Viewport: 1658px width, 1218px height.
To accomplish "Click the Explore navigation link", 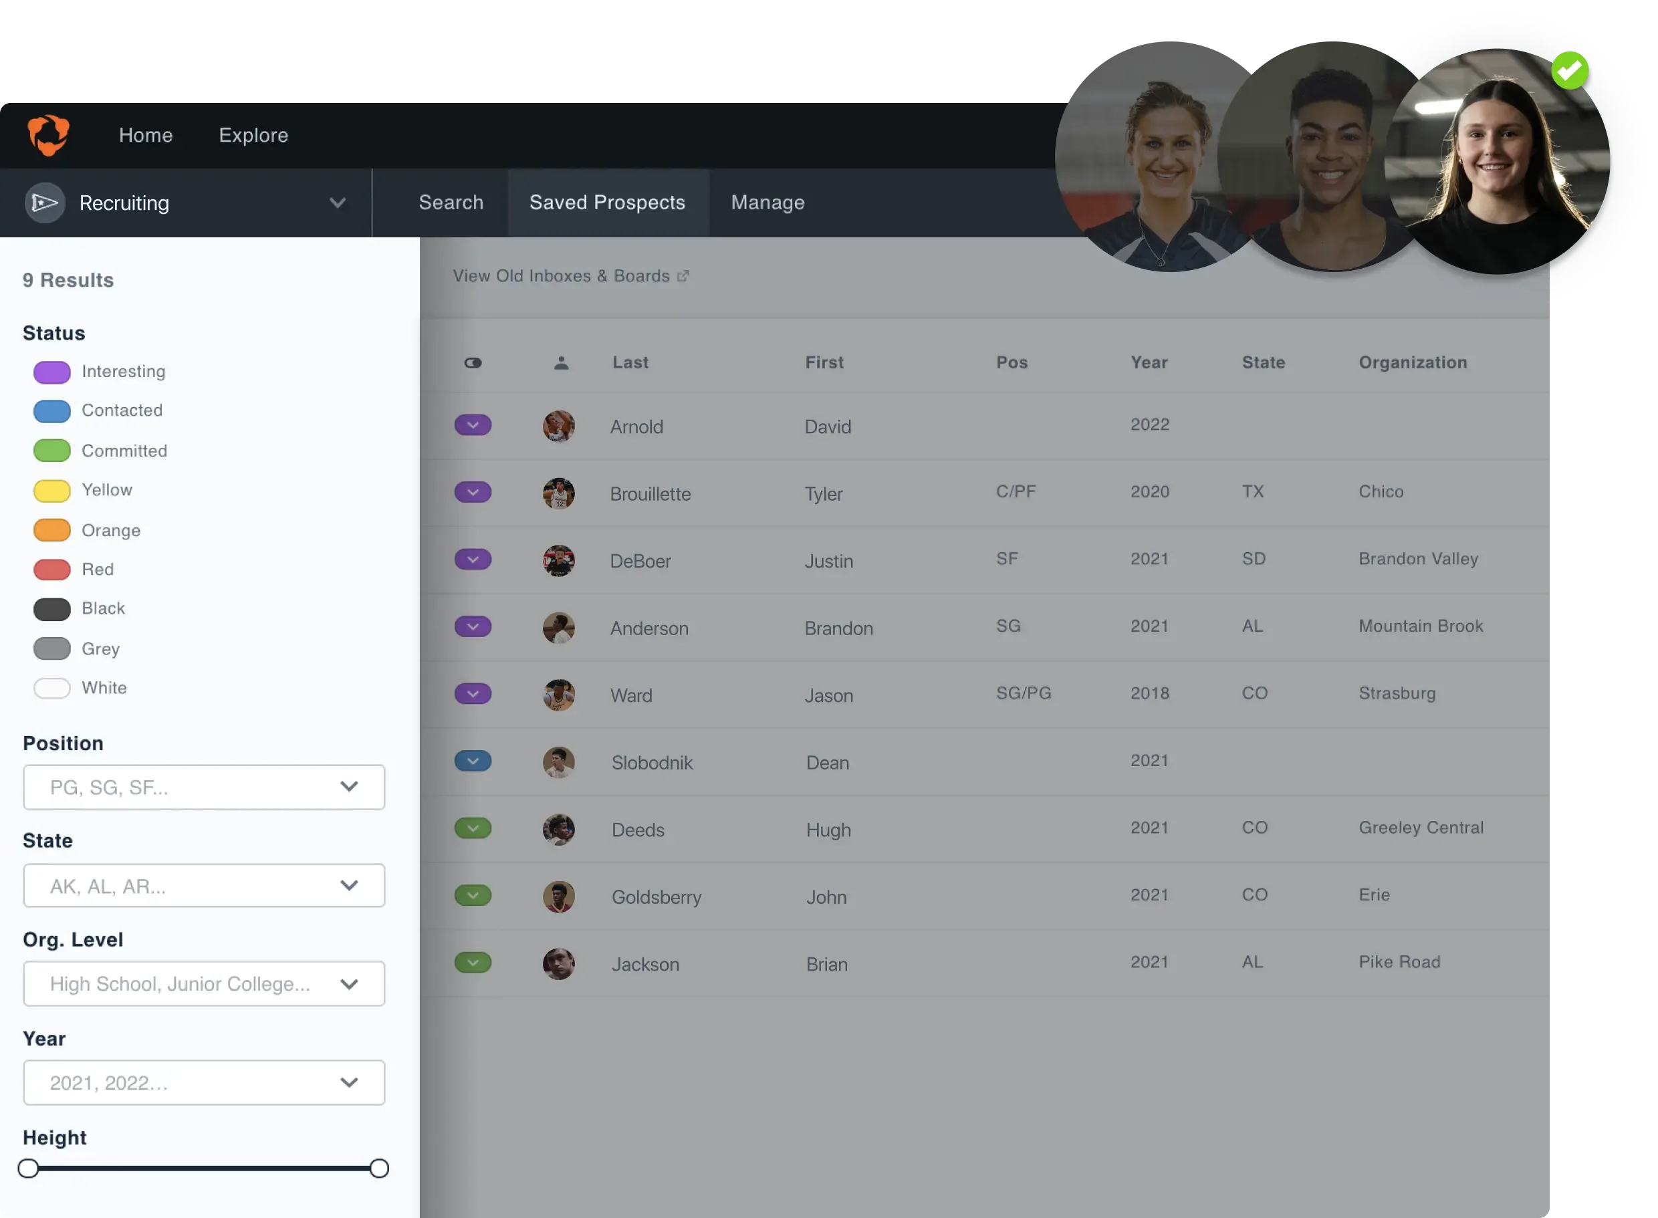I will (253, 135).
